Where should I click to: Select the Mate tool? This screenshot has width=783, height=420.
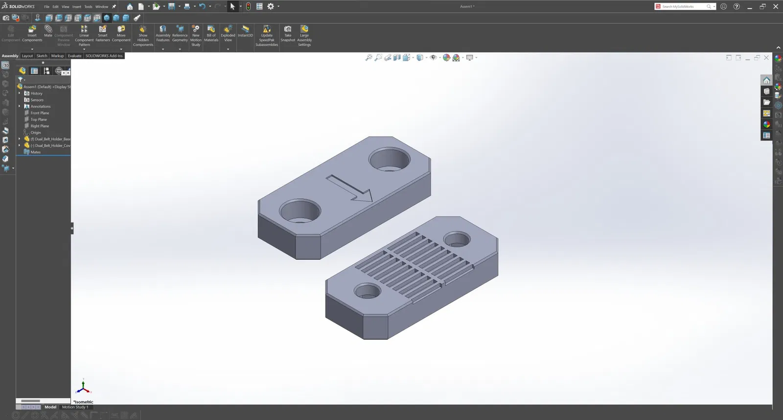click(x=48, y=31)
